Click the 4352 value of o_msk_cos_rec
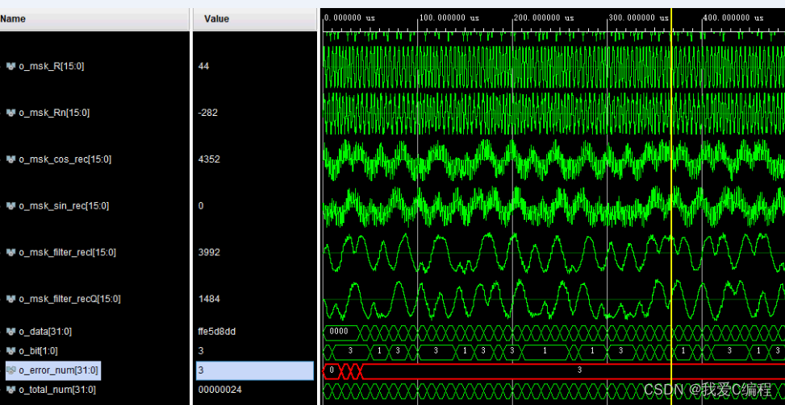This screenshot has width=785, height=405. pyautogui.click(x=211, y=159)
